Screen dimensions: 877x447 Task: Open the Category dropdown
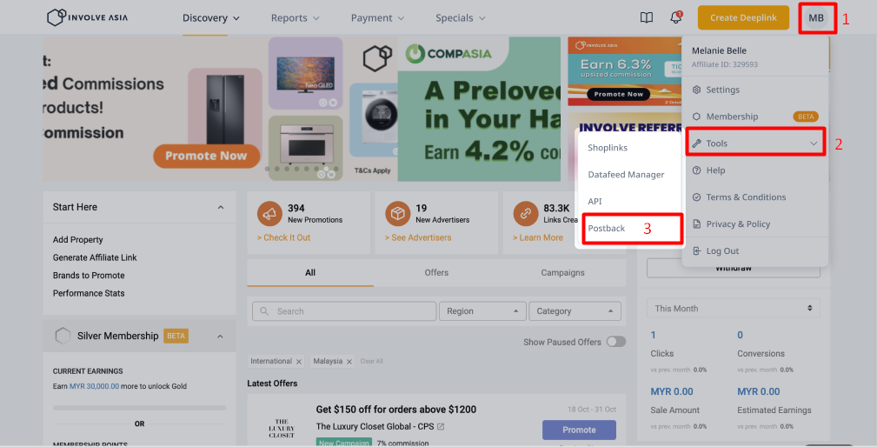click(575, 311)
